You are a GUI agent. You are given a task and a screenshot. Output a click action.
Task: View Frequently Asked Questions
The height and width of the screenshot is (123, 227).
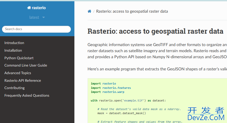(x=27, y=95)
